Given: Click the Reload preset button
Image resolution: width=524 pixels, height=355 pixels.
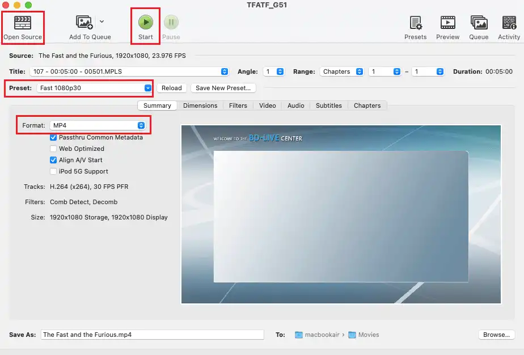Looking at the screenshot, I should (171, 88).
